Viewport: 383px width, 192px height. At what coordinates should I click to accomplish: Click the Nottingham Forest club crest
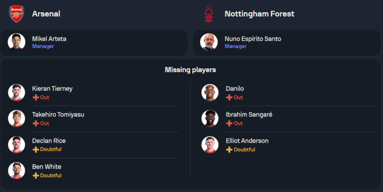point(209,14)
